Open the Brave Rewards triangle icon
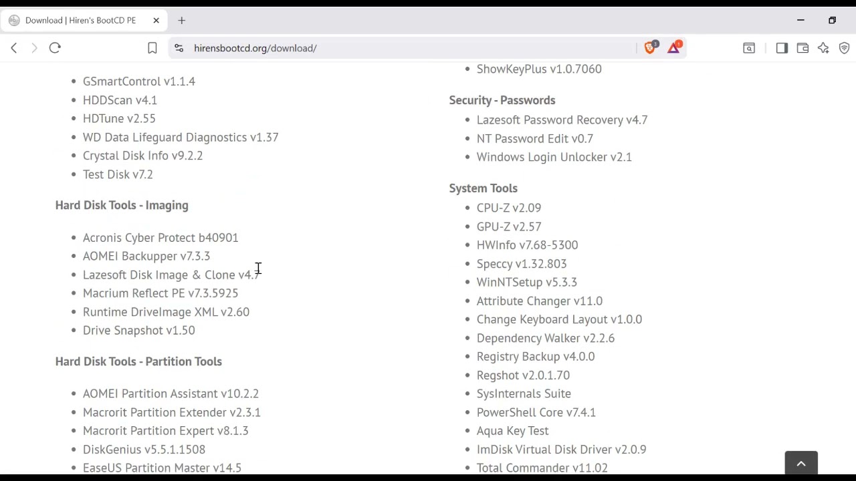Viewport: 856px width, 481px height. tap(674, 47)
